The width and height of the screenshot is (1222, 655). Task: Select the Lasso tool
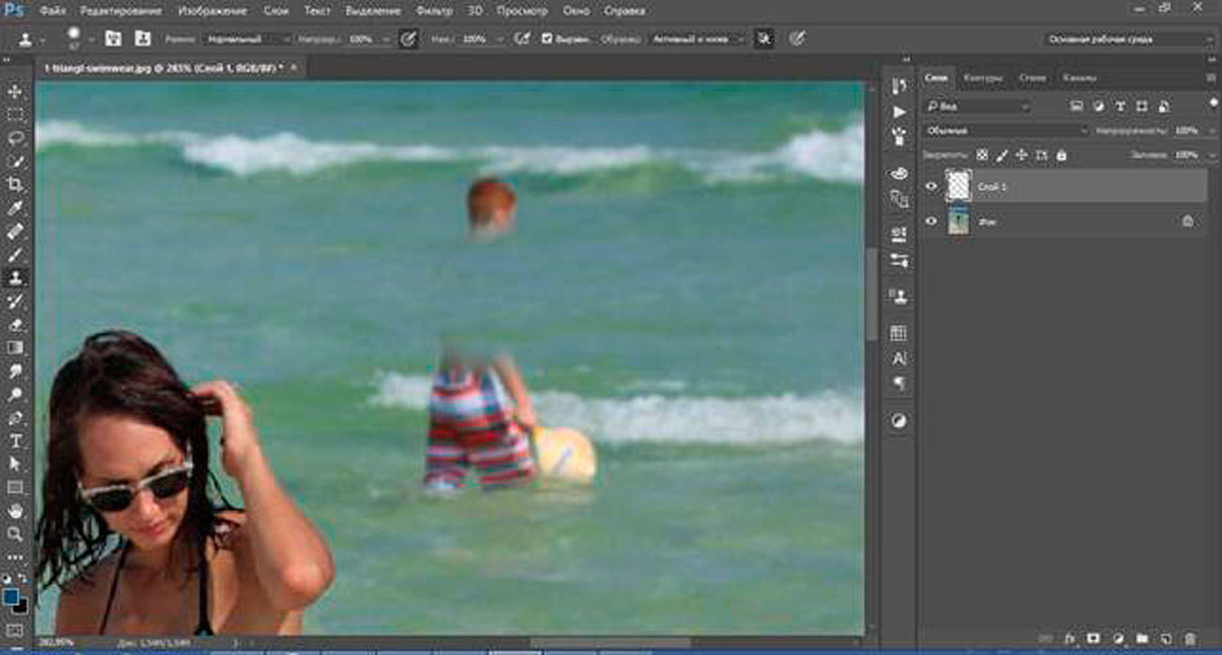tap(15, 138)
